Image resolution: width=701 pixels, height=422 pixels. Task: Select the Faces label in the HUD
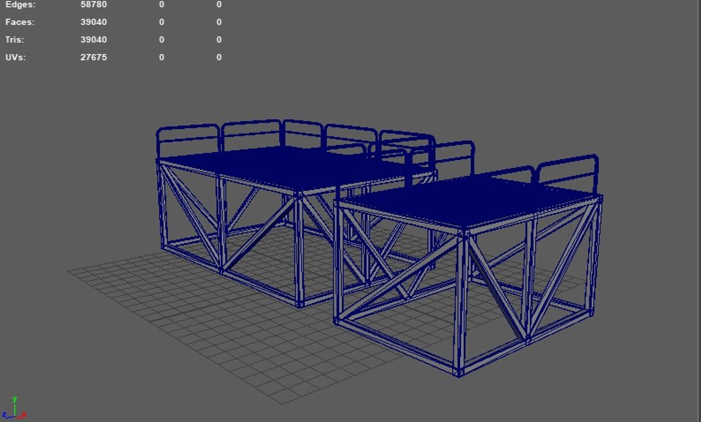point(20,22)
